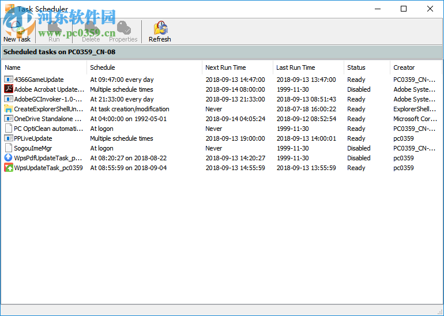
Task: Click the OneDrive Standalone task icon
Action: coord(9,119)
